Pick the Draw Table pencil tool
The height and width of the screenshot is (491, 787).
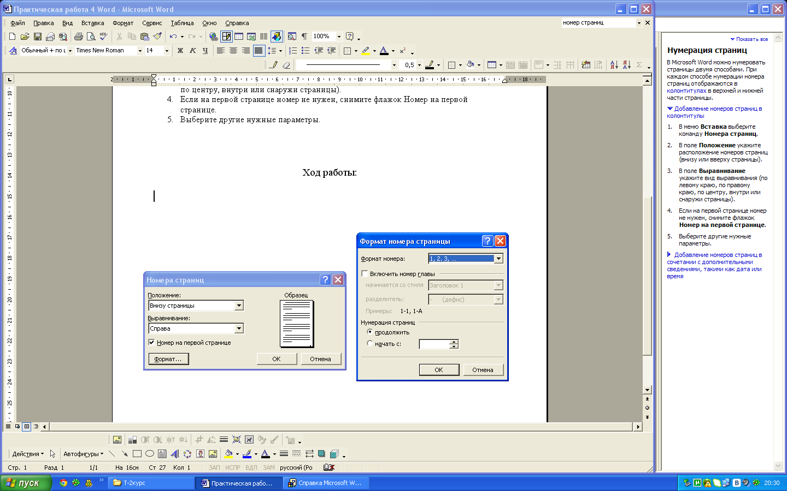click(x=274, y=65)
